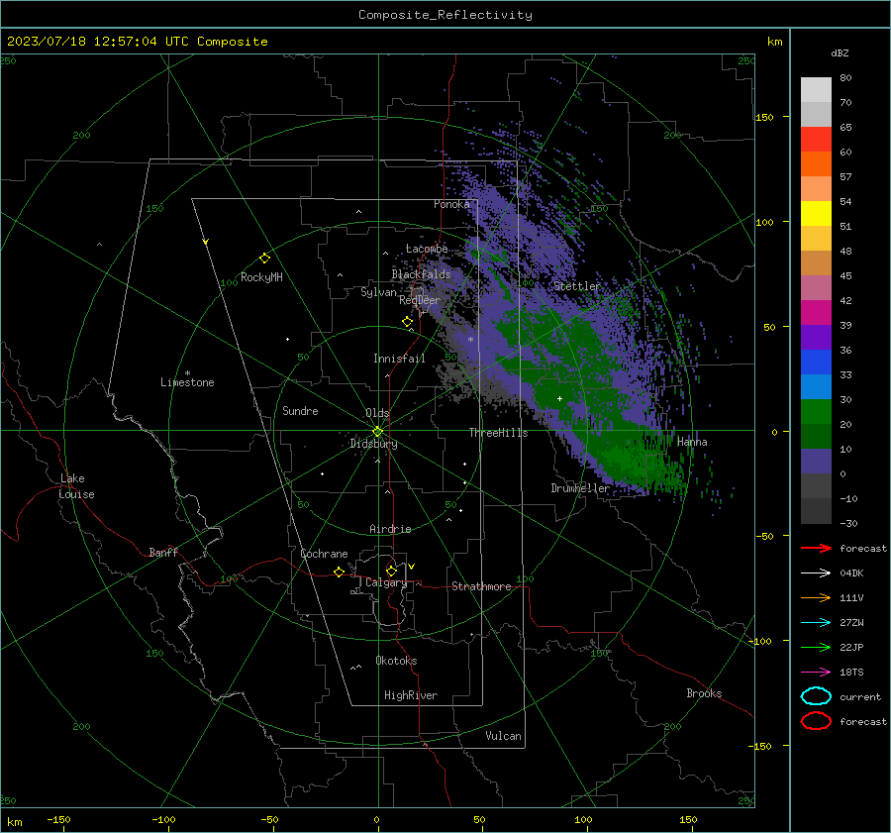Select the Okotoks label
Image resolution: width=891 pixels, height=833 pixels.
pos(396,661)
